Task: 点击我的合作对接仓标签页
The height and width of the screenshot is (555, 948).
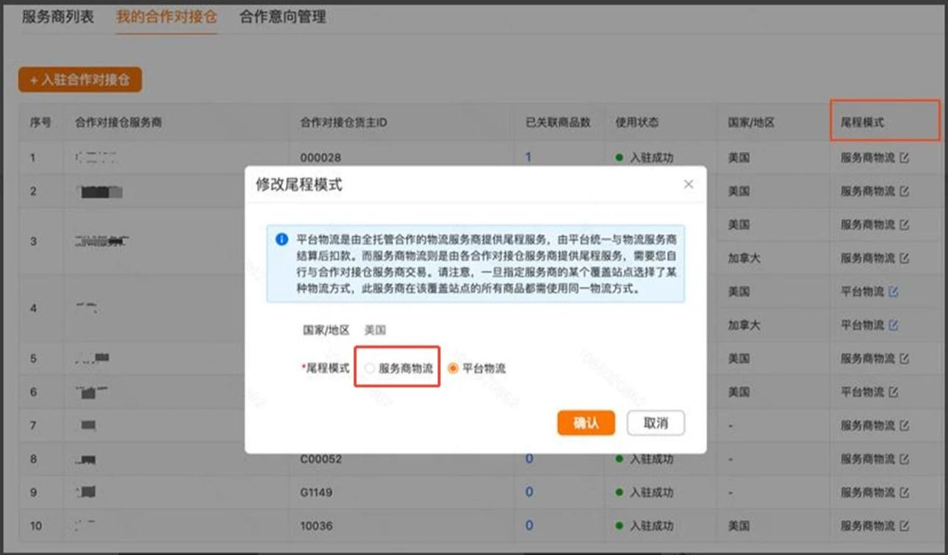Action: pos(166,17)
